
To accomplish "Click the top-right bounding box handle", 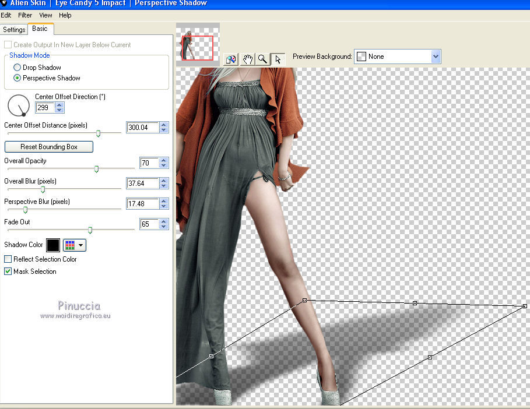I will pyautogui.click(x=524, y=306).
